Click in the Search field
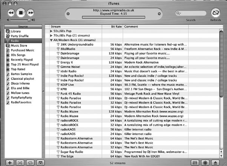The width and height of the screenshot is (227, 166). 192,13
